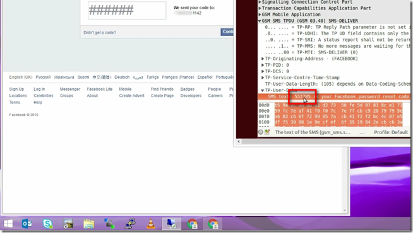
Task: Launch VLC media player from the taskbar
Action: pos(151,224)
